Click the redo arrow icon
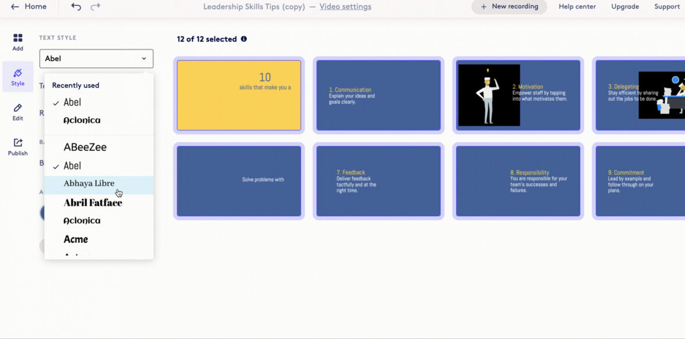The height and width of the screenshot is (339, 685). click(96, 6)
